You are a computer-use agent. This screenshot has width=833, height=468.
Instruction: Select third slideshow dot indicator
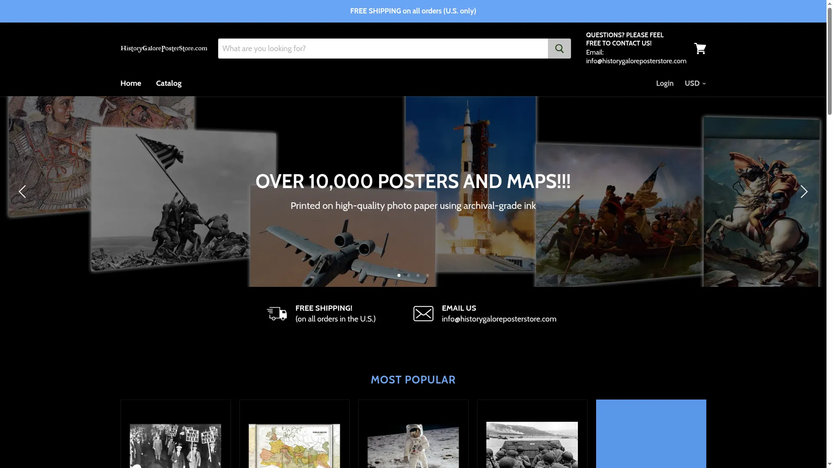[x=418, y=275]
